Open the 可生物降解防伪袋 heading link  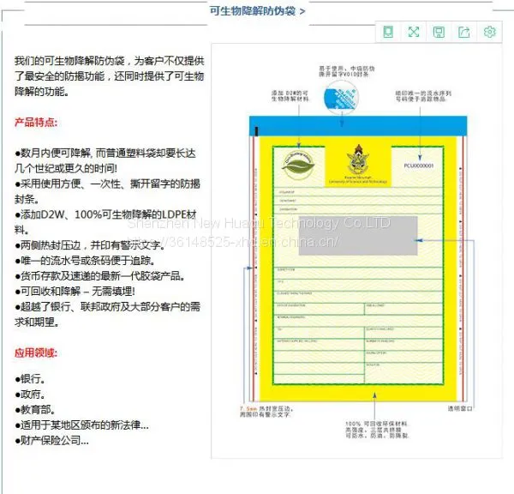(257, 11)
